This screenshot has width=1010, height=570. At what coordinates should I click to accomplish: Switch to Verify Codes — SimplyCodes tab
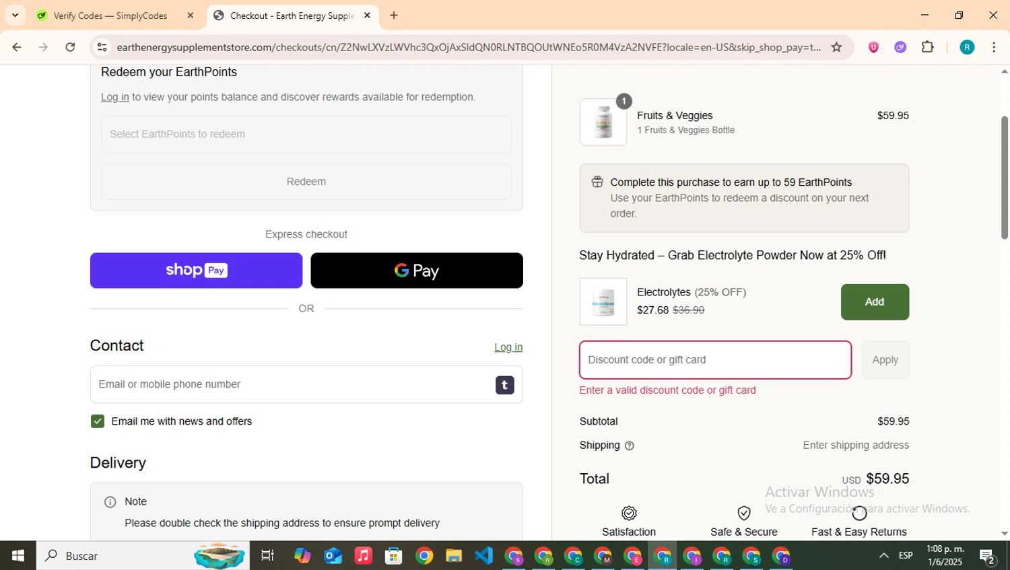[110, 15]
